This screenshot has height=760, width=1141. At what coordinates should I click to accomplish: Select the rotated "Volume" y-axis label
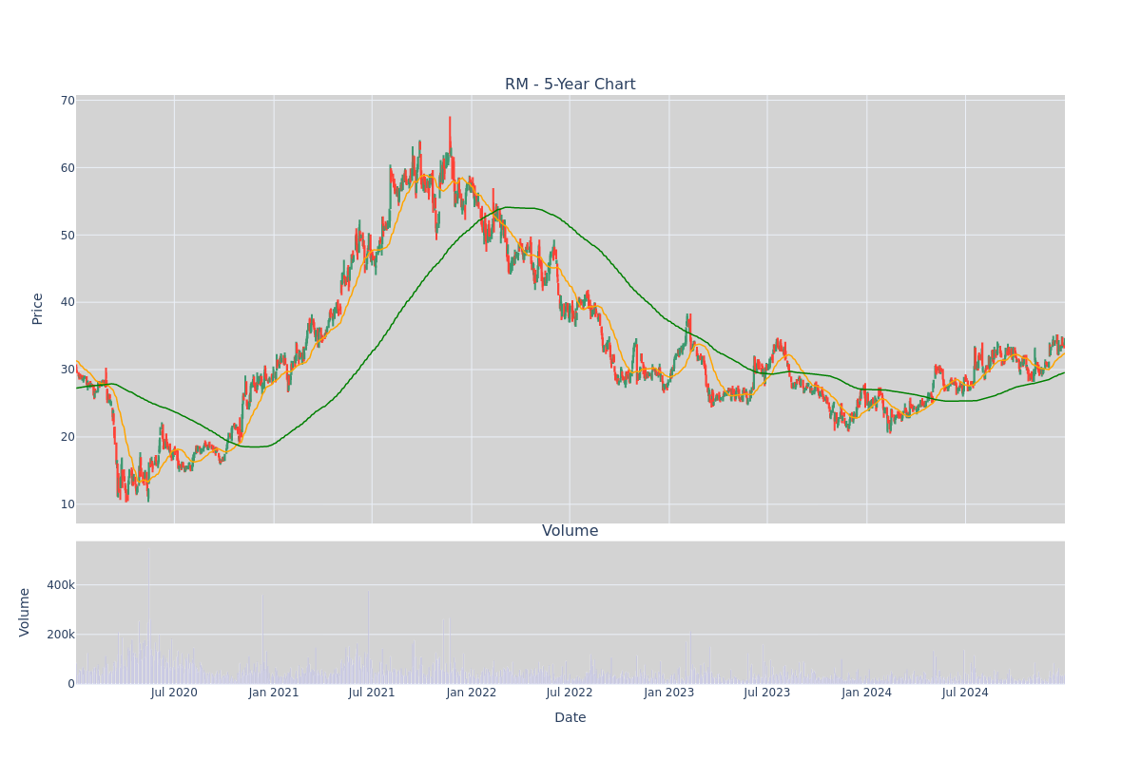pyautogui.click(x=25, y=612)
